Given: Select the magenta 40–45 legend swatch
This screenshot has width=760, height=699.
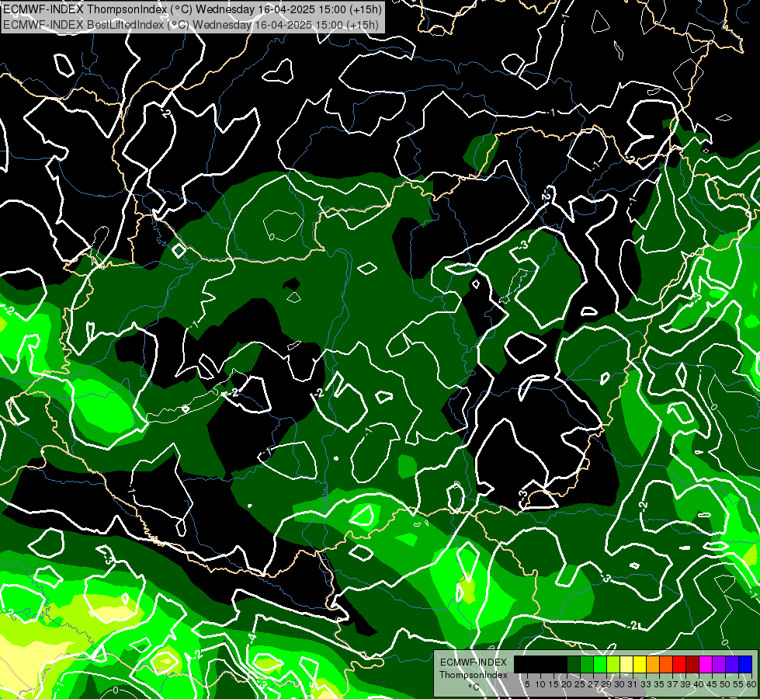Looking at the screenshot, I should click(x=706, y=664).
